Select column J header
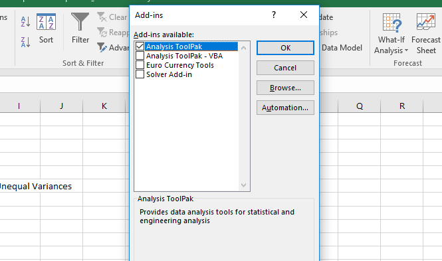This screenshot has width=442, height=261. coord(61,106)
